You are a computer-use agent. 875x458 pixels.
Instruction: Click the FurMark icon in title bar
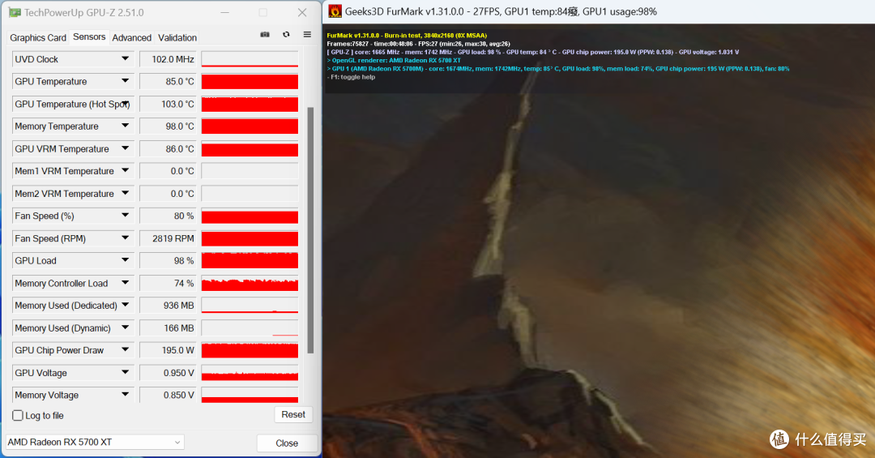coord(335,11)
